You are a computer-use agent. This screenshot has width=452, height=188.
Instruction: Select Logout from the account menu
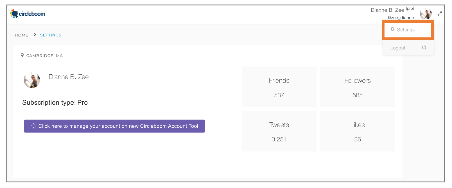(x=408, y=48)
